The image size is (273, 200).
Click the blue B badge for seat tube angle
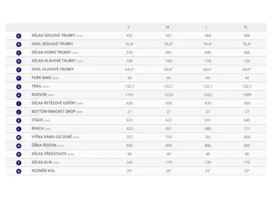[x=19, y=45]
